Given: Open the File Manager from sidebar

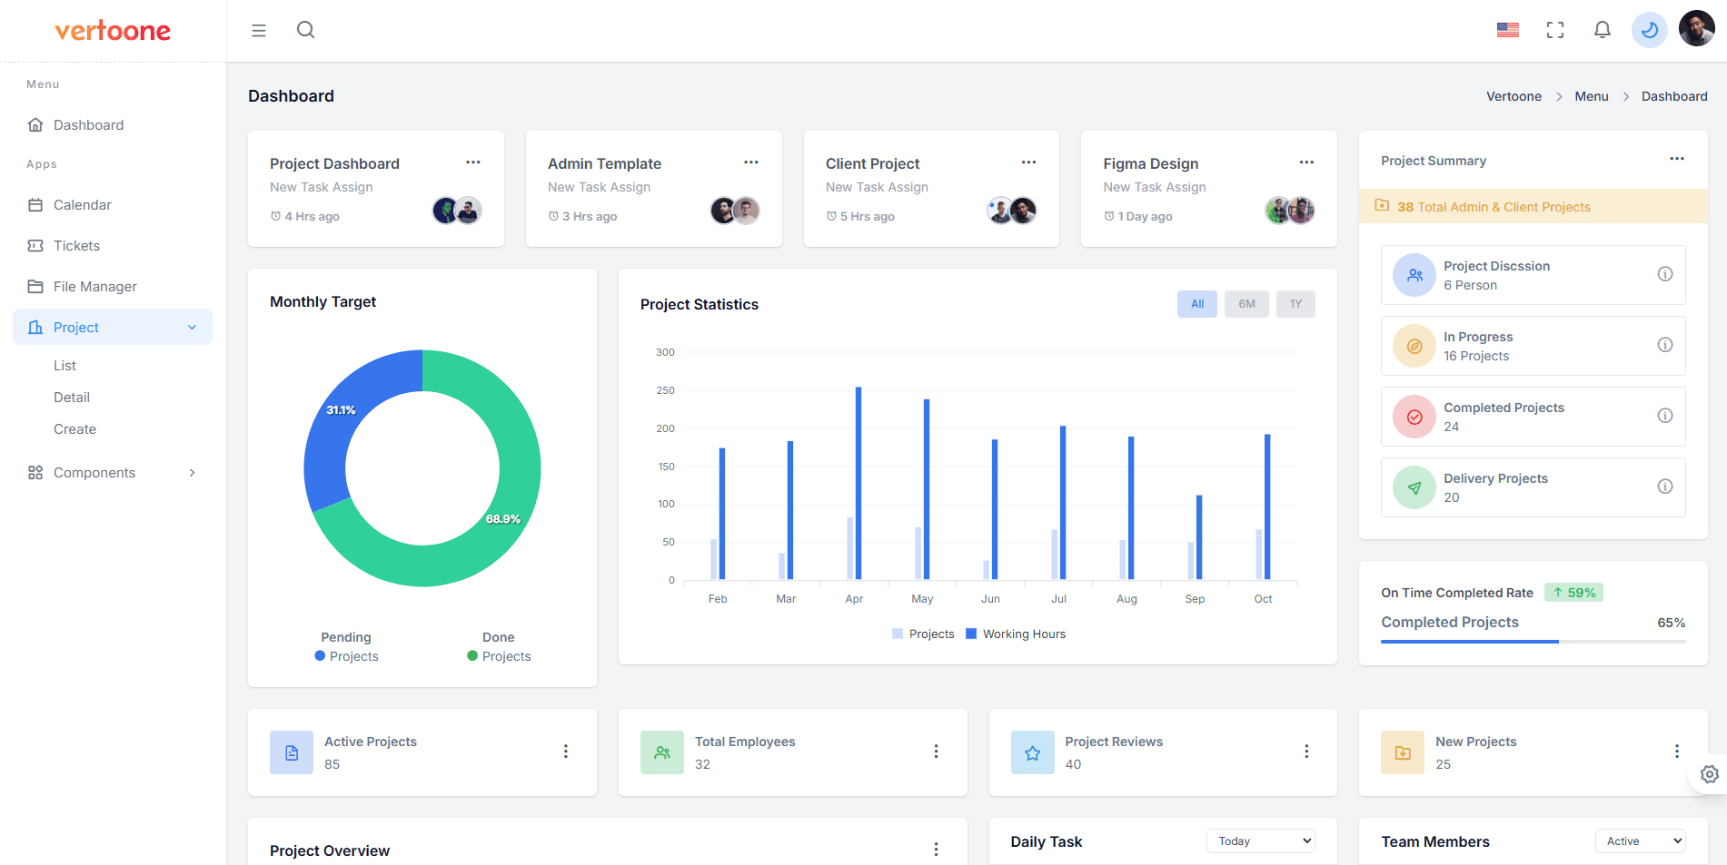Looking at the screenshot, I should click(x=94, y=286).
